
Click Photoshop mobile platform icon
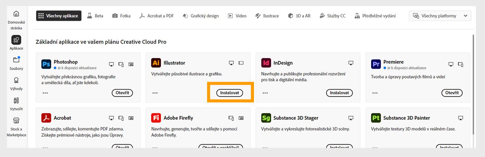click(x=121, y=64)
